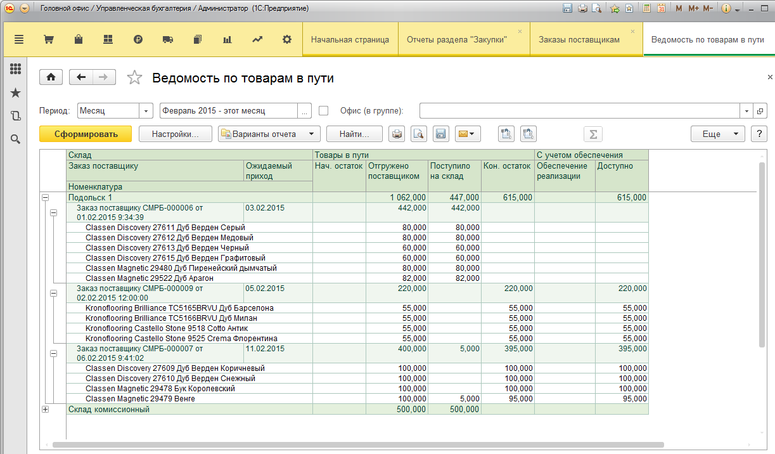Open calculator in title bar

[x=647, y=9]
